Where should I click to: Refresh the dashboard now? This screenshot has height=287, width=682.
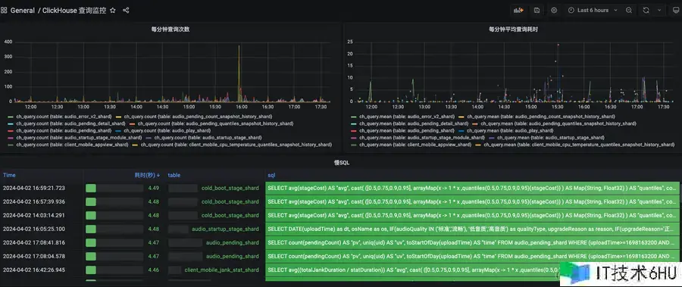(646, 11)
